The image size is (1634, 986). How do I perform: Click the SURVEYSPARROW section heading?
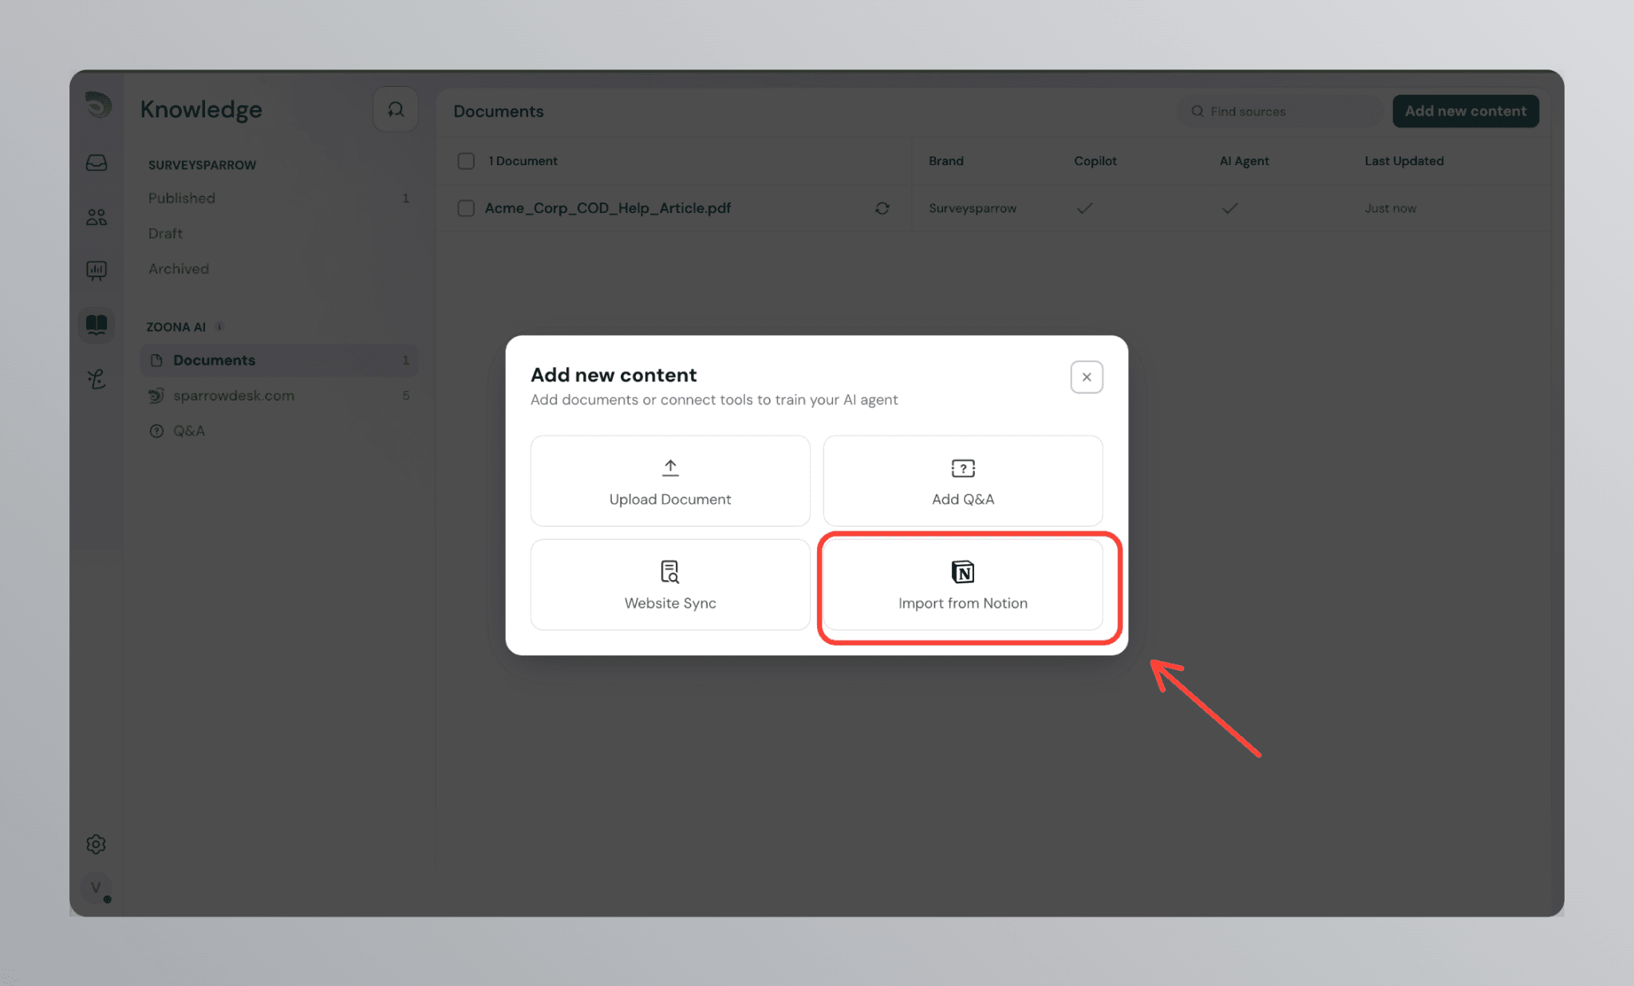202,165
